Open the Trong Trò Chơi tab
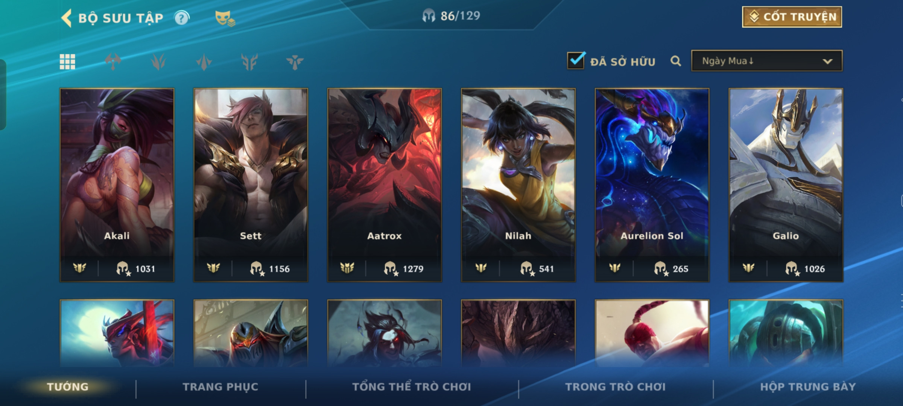 (616, 387)
